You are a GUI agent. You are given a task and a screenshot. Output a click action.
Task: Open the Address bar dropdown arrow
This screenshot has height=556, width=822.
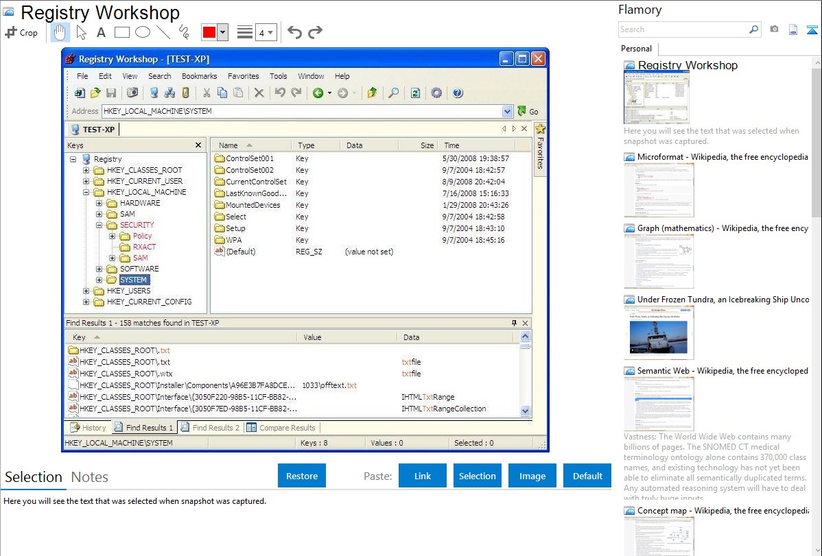(x=507, y=111)
